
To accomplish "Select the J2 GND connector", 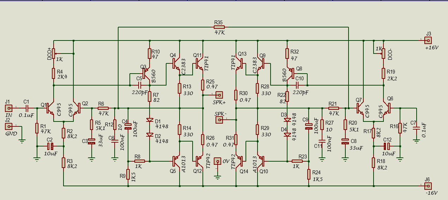I will coord(8,126).
